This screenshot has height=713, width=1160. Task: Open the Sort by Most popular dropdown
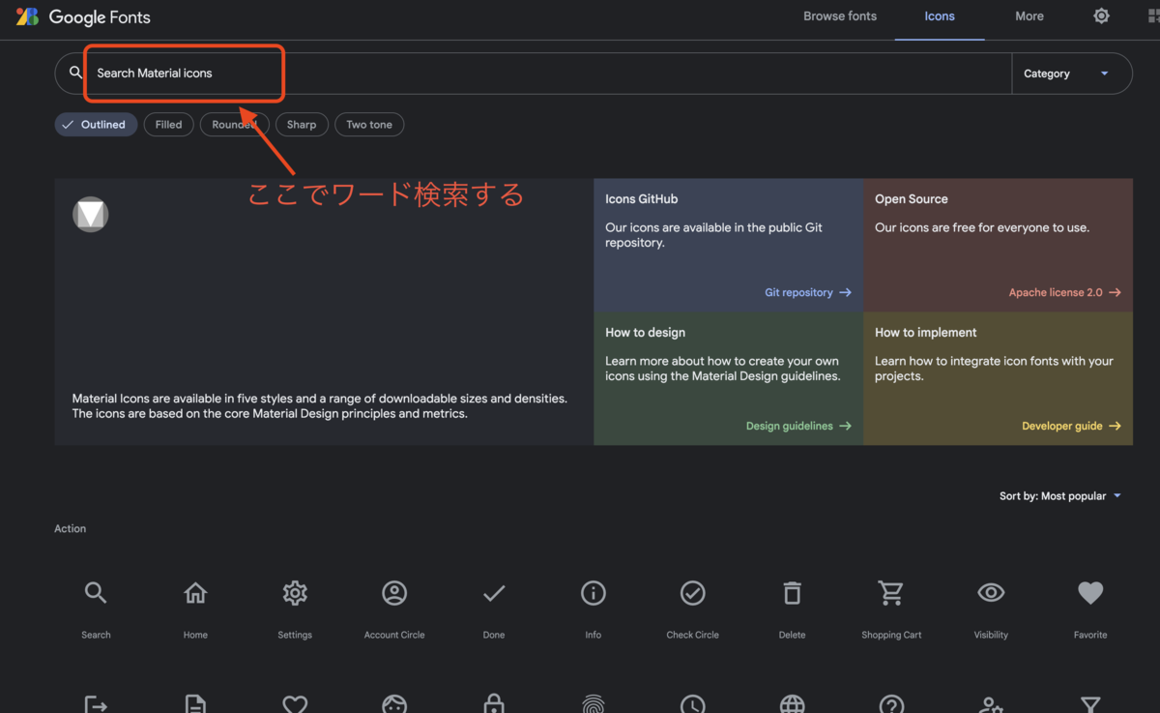(x=1060, y=495)
